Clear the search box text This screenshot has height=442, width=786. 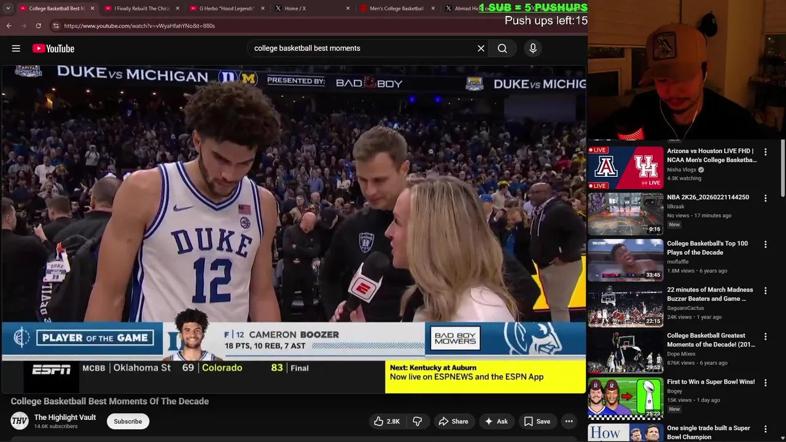click(x=481, y=48)
